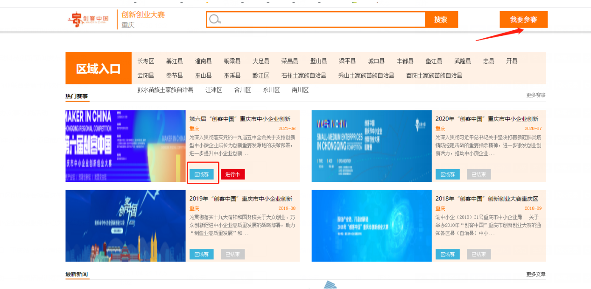The image size is (591, 289).
Task: Click the red 进行中 status button
Action: pos(233,174)
